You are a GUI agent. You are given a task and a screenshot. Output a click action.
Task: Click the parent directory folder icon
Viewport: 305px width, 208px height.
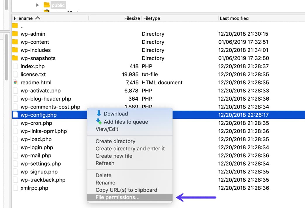(15, 25)
